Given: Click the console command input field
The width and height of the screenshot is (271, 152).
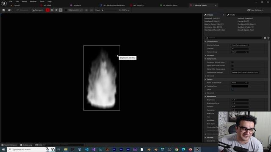Looking at the screenshot, I should [65, 145].
